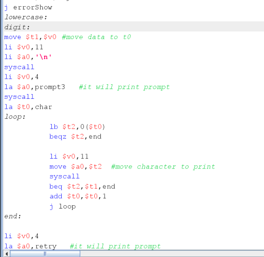Click the comment "#move character to print"

click(163, 167)
